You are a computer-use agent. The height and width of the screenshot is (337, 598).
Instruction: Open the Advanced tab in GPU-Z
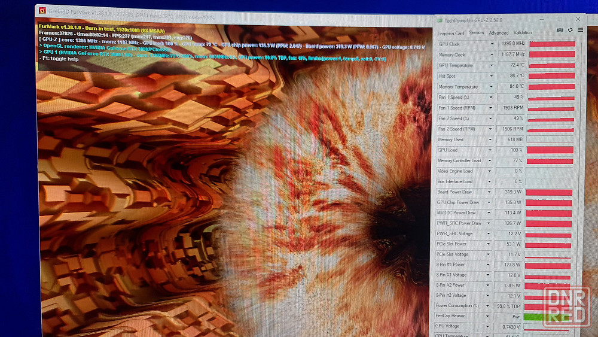[x=498, y=33]
